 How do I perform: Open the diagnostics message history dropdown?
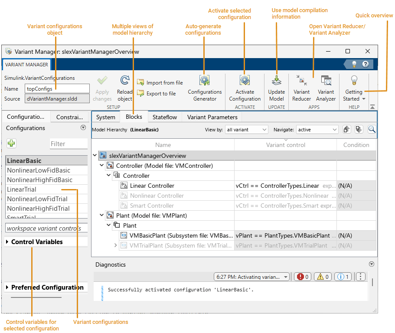click(251, 277)
